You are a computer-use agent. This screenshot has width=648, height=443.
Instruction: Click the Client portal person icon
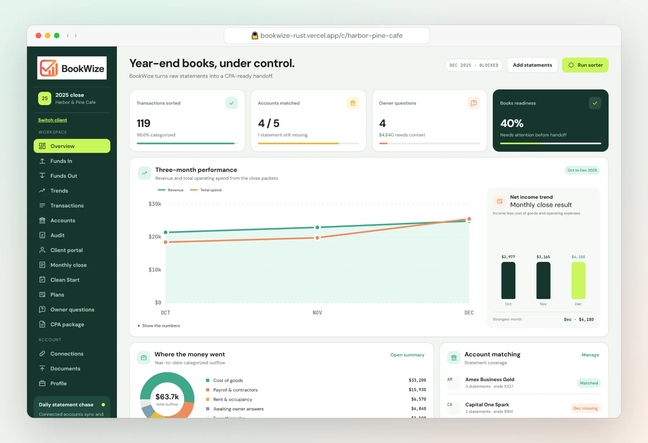pyautogui.click(x=42, y=250)
